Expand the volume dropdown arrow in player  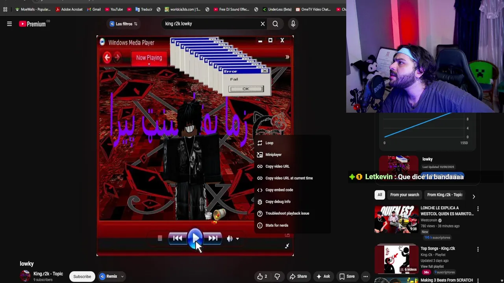coord(237,239)
